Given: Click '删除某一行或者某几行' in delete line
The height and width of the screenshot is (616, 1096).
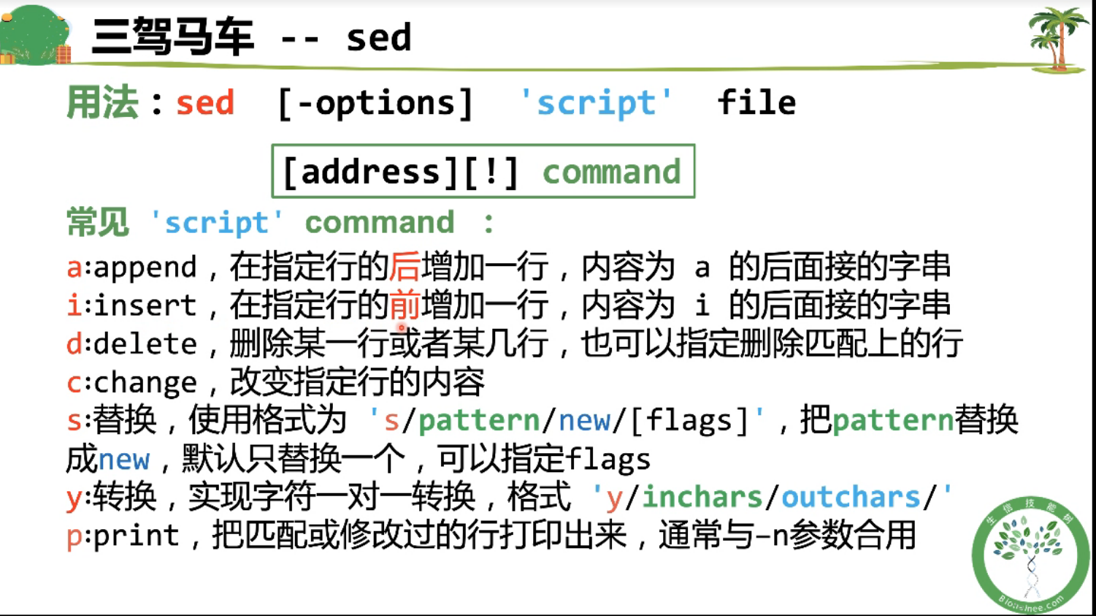Looking at the screenshot, I should pos(389,343).
